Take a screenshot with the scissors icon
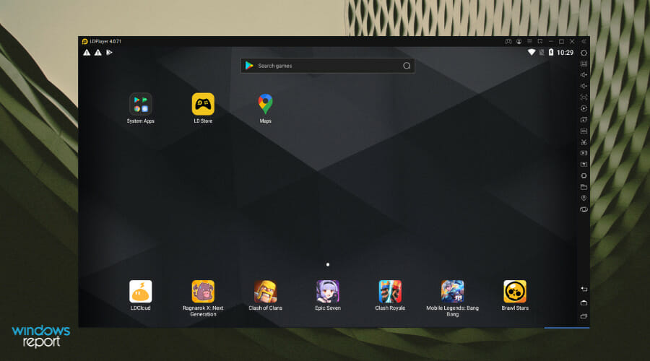 [x=584, y=142]
